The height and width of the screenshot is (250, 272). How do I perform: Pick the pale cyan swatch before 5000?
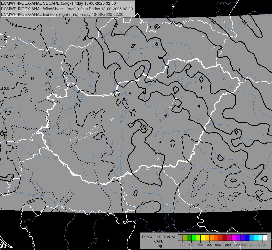pos(261,237)
